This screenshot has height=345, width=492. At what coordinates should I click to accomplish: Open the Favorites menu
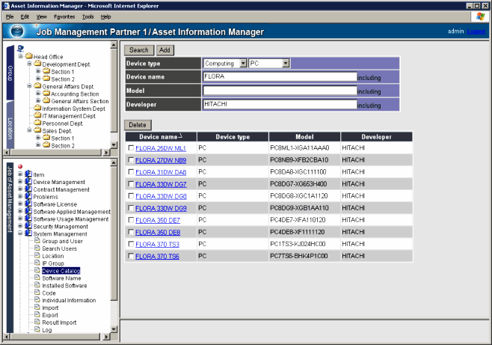coord(64,16)
